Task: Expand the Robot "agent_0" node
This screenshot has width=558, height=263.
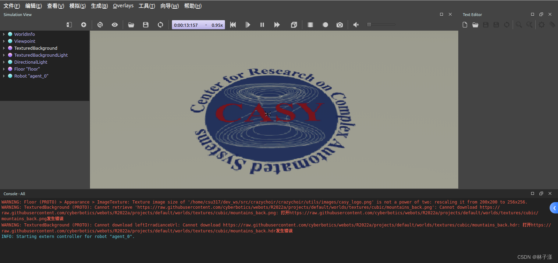Action: click(x=3, y=76)
